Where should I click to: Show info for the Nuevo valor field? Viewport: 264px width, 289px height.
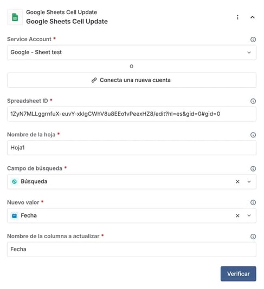tap(253, 202)
